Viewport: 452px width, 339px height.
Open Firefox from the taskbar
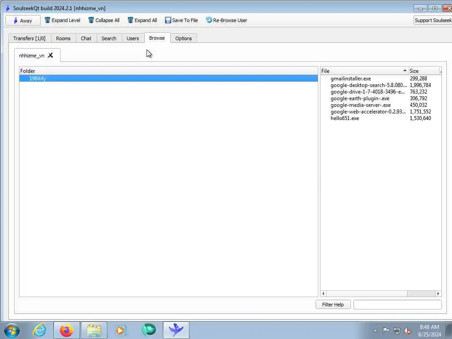pos(67,330)
